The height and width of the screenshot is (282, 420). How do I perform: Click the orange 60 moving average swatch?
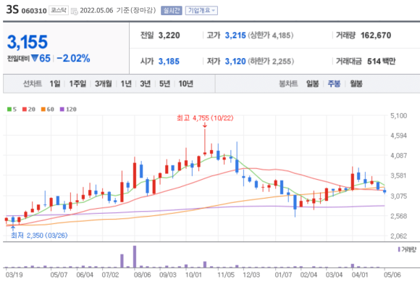[43, 109]
